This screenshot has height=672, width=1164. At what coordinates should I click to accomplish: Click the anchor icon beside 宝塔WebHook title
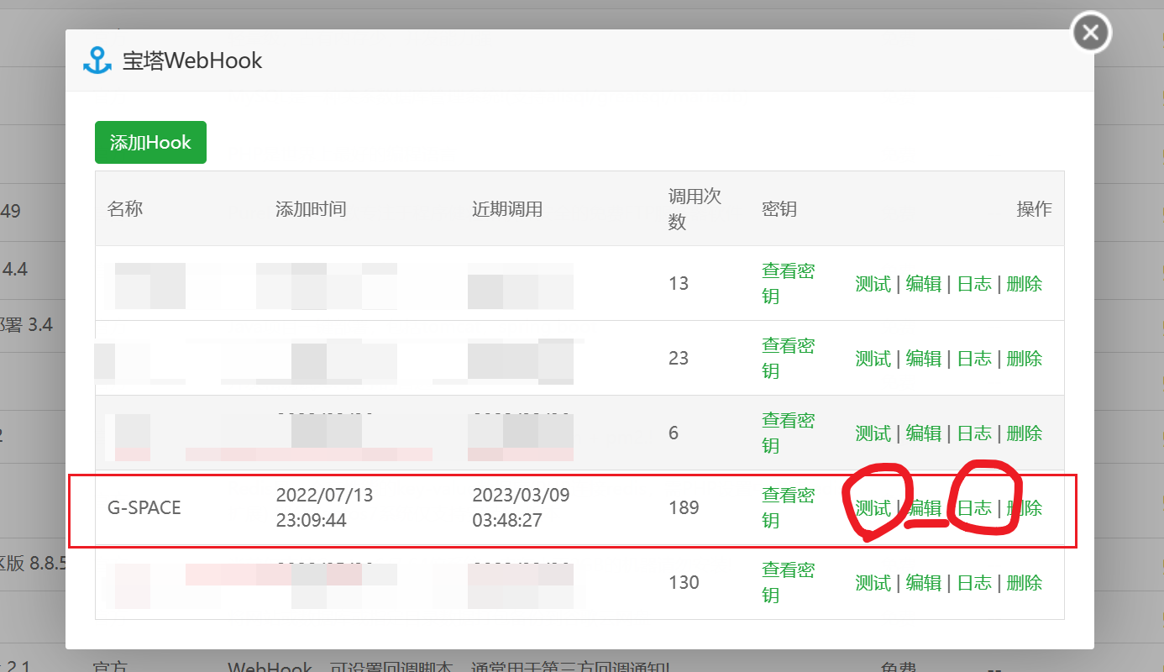97,60
